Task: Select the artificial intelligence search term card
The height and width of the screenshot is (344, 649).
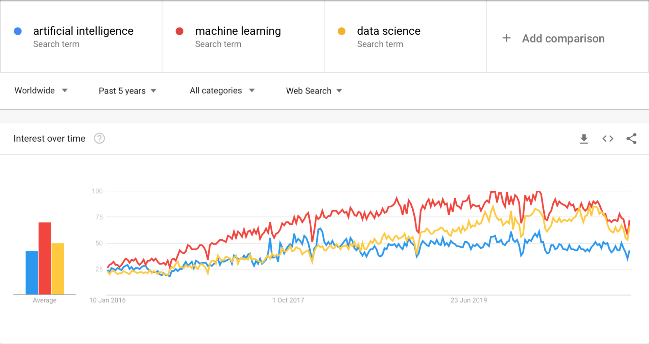Action: [x=81, y=36]
